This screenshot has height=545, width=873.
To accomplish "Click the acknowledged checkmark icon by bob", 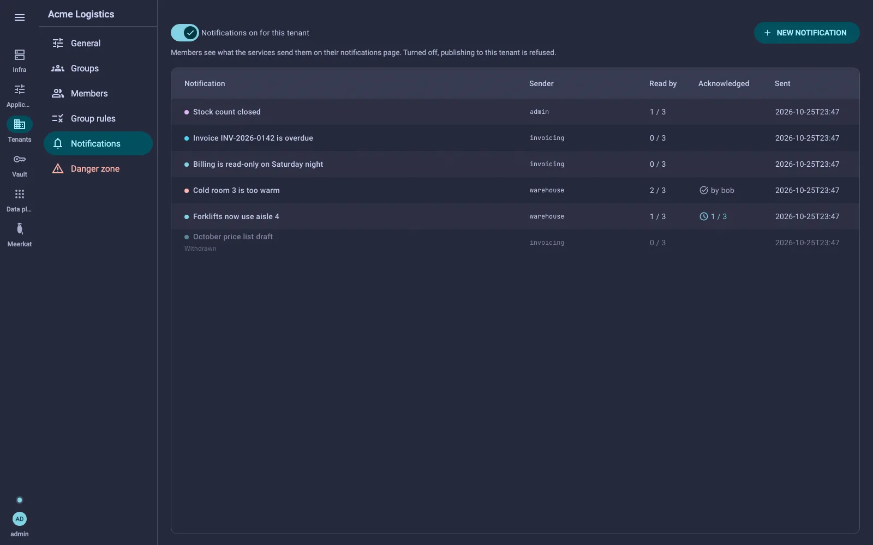I will point(704,190).
